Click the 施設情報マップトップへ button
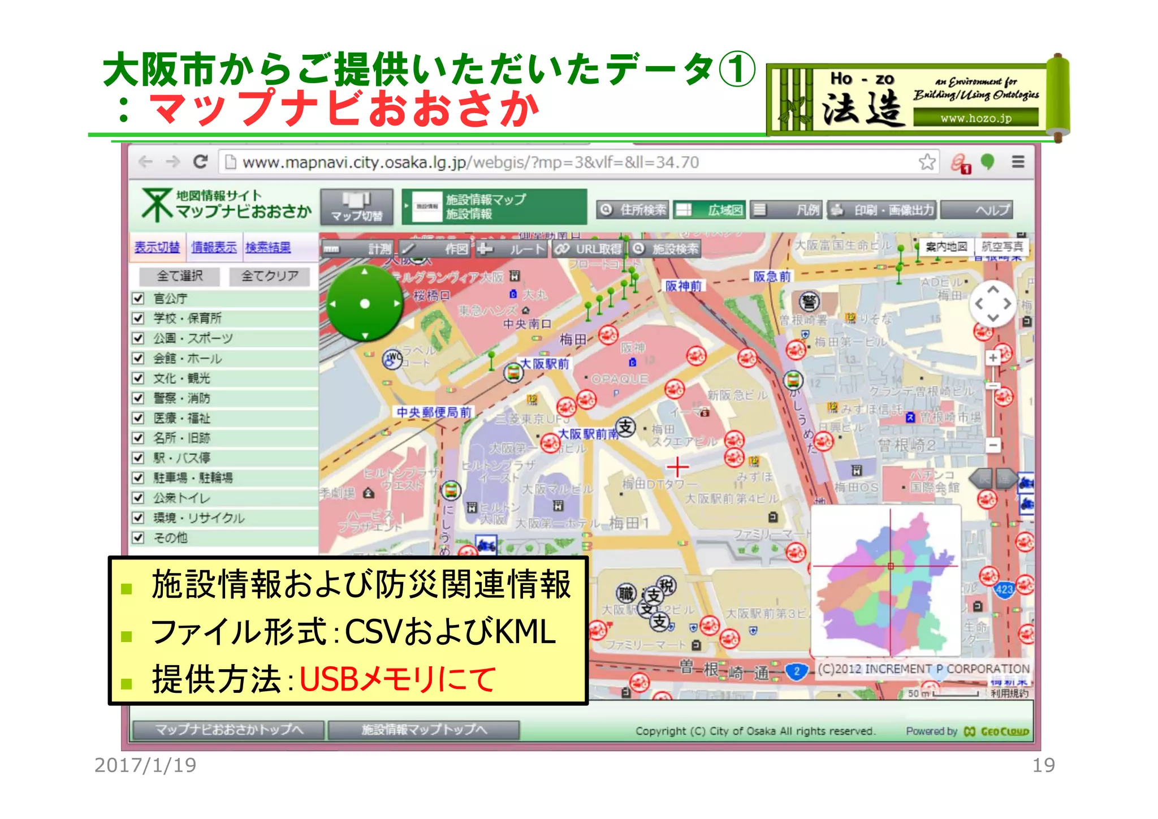The width and height of the screenshot is (1158, 819). 424,730
